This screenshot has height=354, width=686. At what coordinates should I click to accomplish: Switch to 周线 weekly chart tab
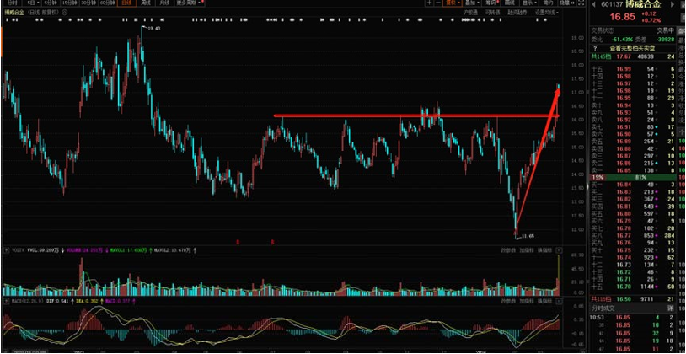point(146,3)
